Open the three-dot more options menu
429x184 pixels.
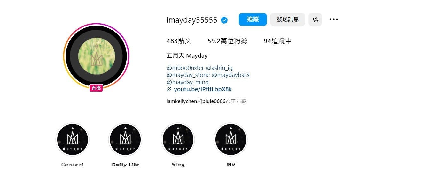(x=334, y=19)
